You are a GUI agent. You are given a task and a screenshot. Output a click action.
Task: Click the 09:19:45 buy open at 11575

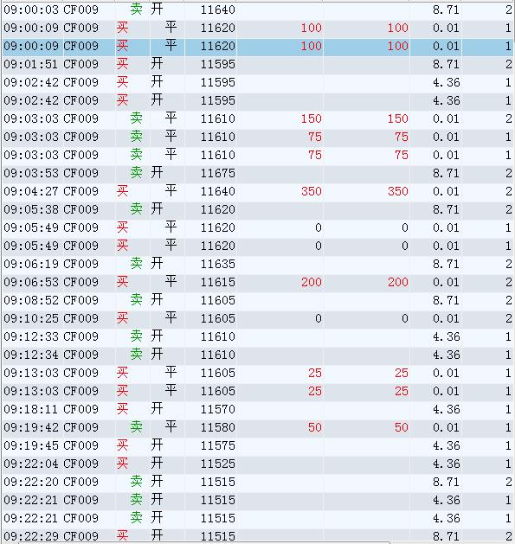pos(258,445)
